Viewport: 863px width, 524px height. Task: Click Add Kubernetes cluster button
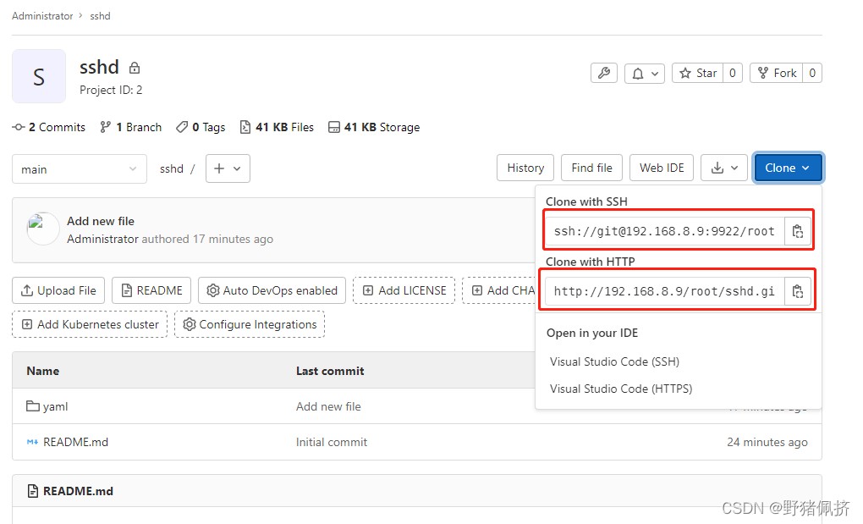pyautogui.click(x=90, y=324)
